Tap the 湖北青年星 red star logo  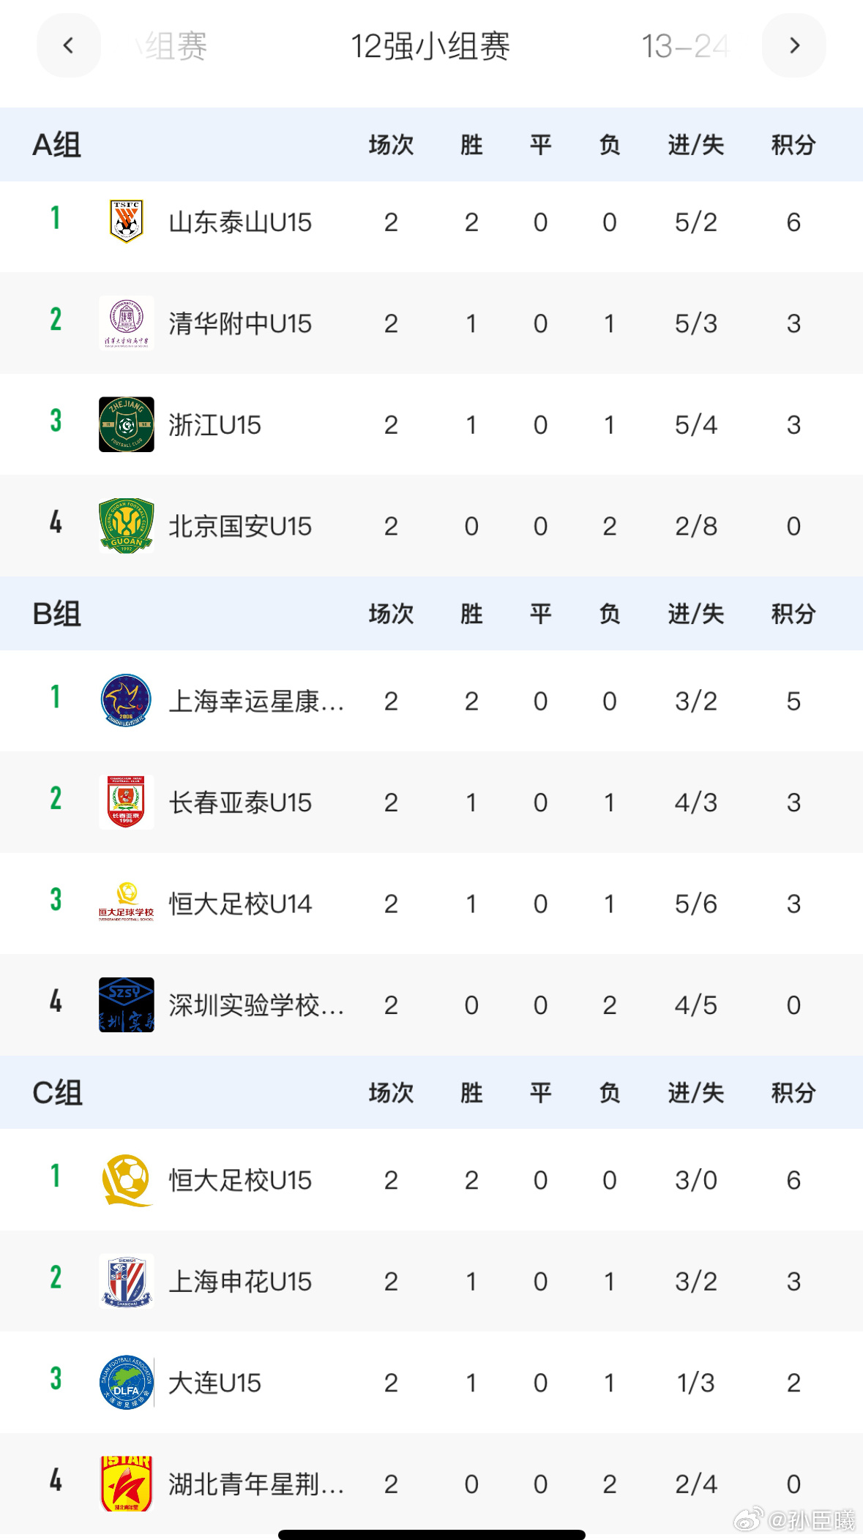point(127,1484)
